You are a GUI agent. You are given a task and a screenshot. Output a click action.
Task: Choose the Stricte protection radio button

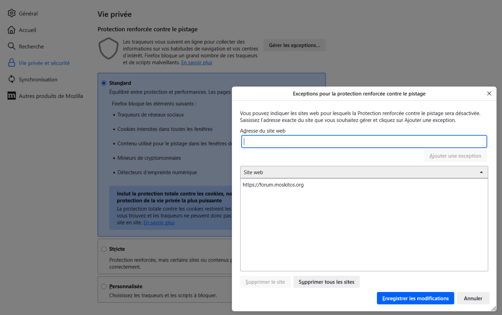click(x=103, y=249)
